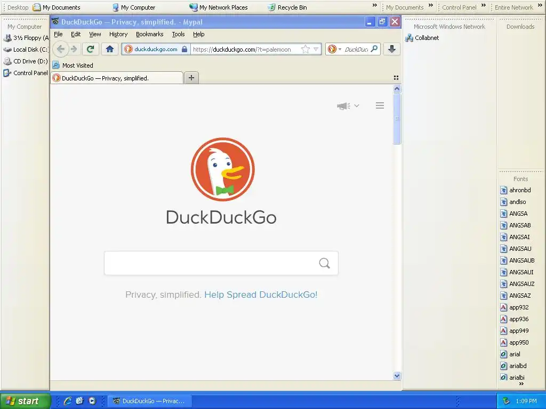Open the app932 font file
The image size is (546, 409).
(515, 307)
